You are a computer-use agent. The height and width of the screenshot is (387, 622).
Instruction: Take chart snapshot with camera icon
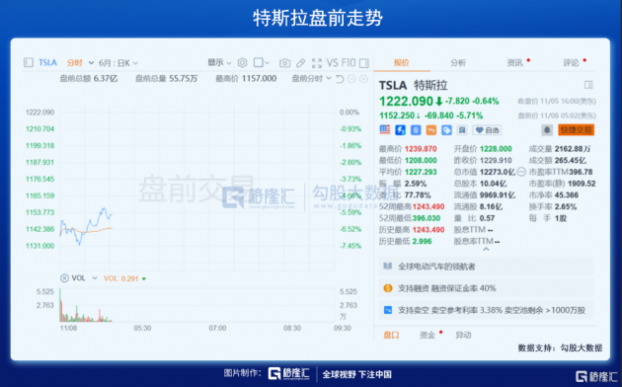tap(284, 63)
